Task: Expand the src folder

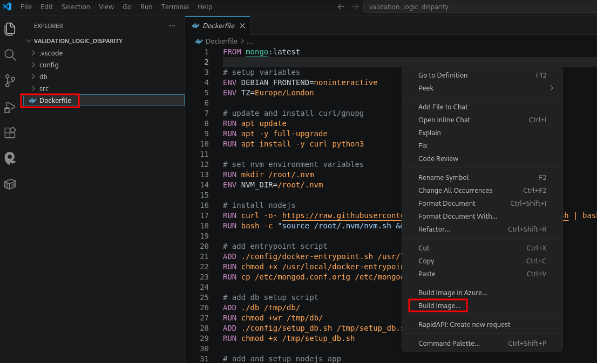Action: pyautogui.click(x=33, y=88)
